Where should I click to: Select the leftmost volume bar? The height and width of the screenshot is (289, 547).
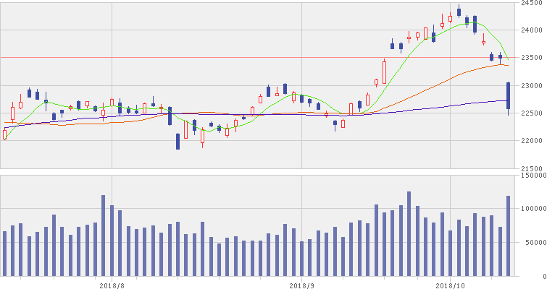click(x=4, y=254)
